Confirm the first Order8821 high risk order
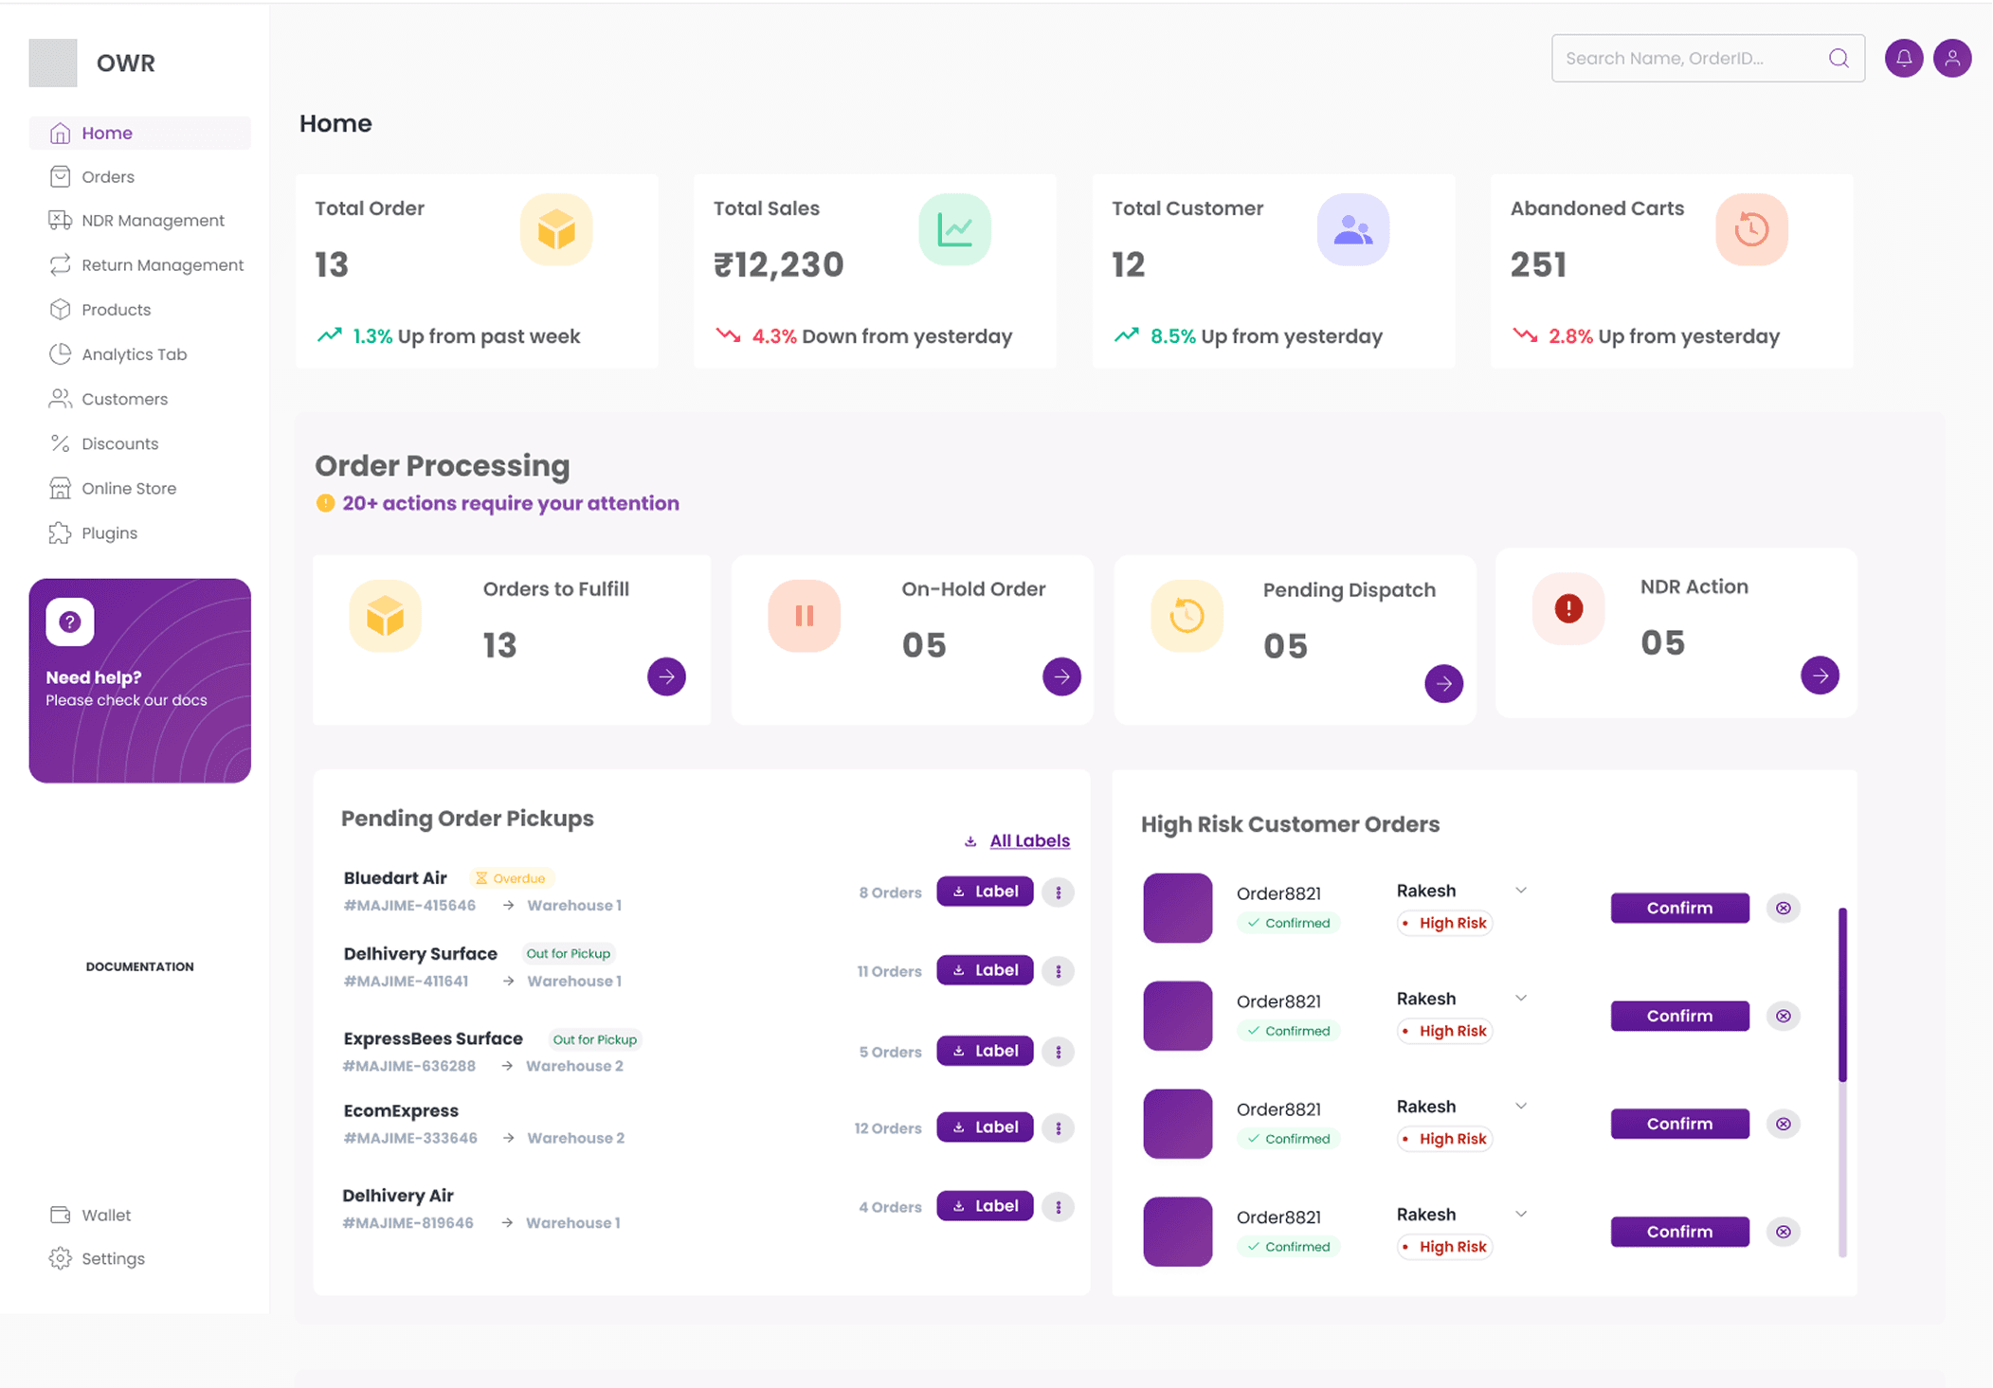Screen dimensions: 1993x1388 (1678, 908)
